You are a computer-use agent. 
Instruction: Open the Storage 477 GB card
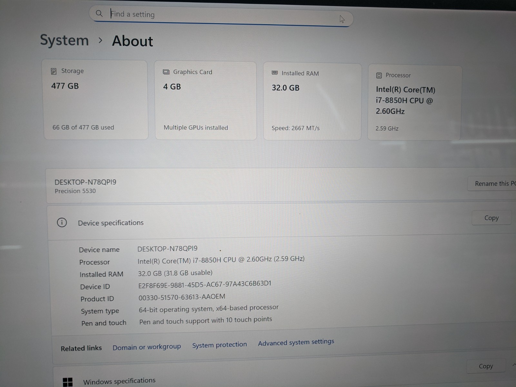(x=95, y=100)
